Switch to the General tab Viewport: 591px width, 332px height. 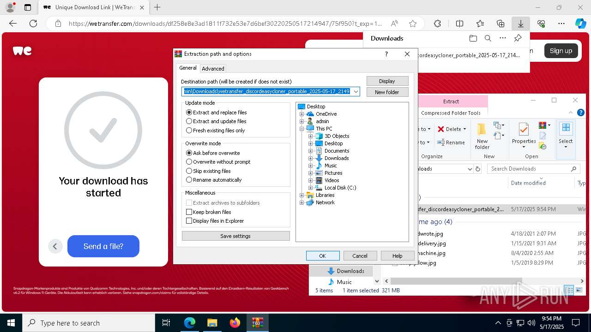188,68
